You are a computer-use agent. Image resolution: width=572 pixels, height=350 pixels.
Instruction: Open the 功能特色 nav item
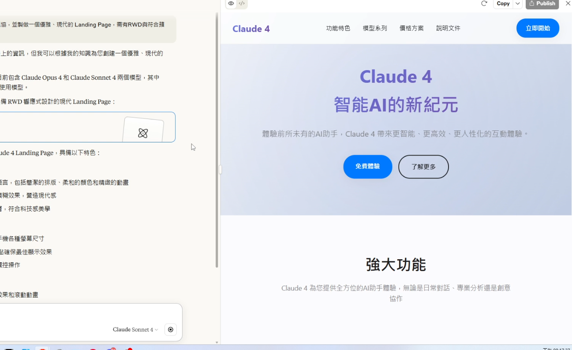338,28
